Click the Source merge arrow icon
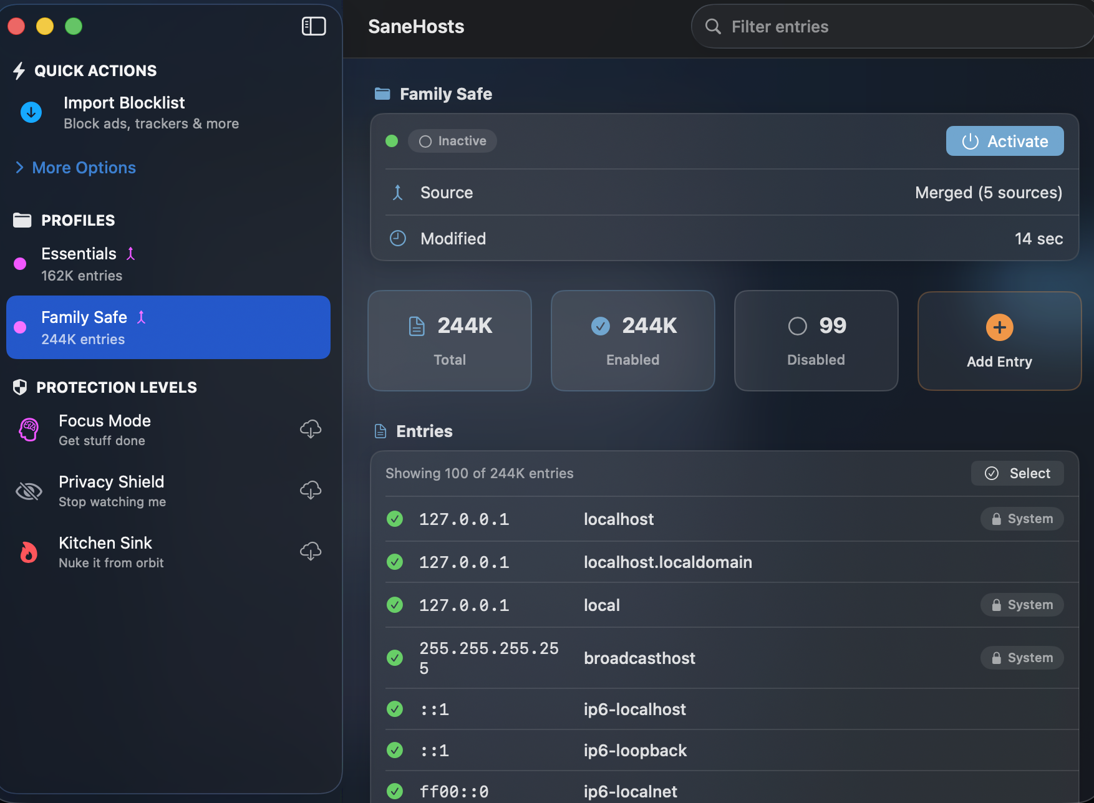The height and width of the screenshot is (803, 1094). (398, 193)
